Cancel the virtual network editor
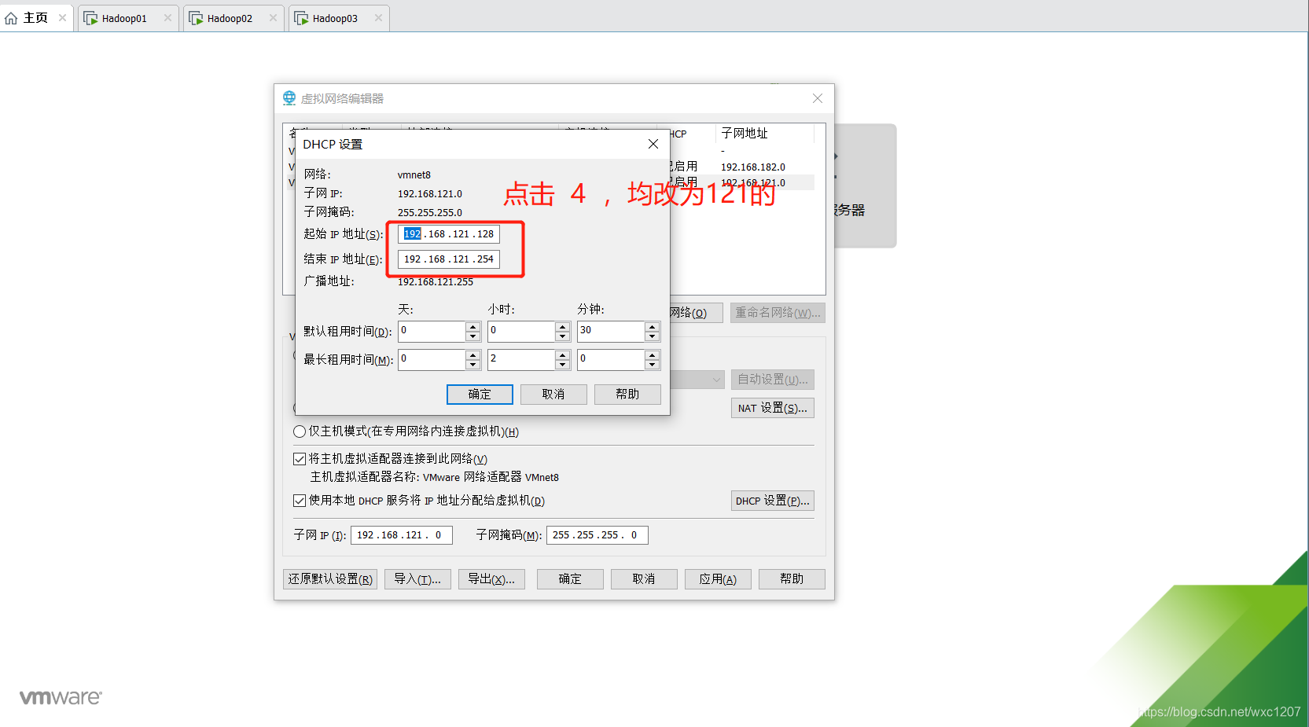 644,579
